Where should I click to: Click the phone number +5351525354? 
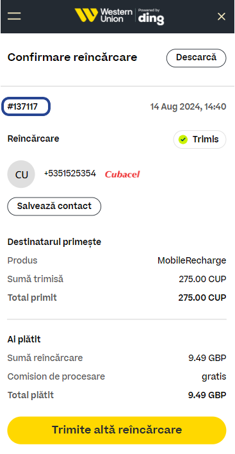point(70,174)
